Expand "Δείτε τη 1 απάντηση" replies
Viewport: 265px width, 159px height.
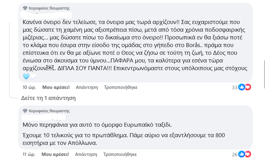click(x=48, y=98)
